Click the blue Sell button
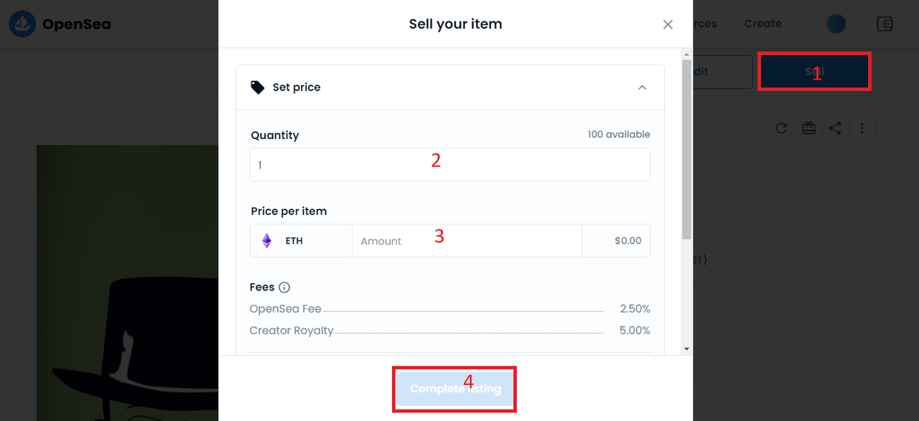Viewport: 919px width, 421px height. 814,72
